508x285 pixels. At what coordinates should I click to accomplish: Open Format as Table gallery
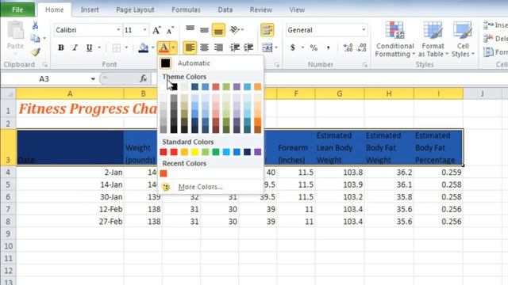click(433, 40)
